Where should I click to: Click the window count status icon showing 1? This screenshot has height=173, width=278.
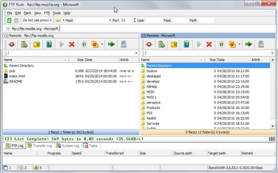(x=5, y=168)
